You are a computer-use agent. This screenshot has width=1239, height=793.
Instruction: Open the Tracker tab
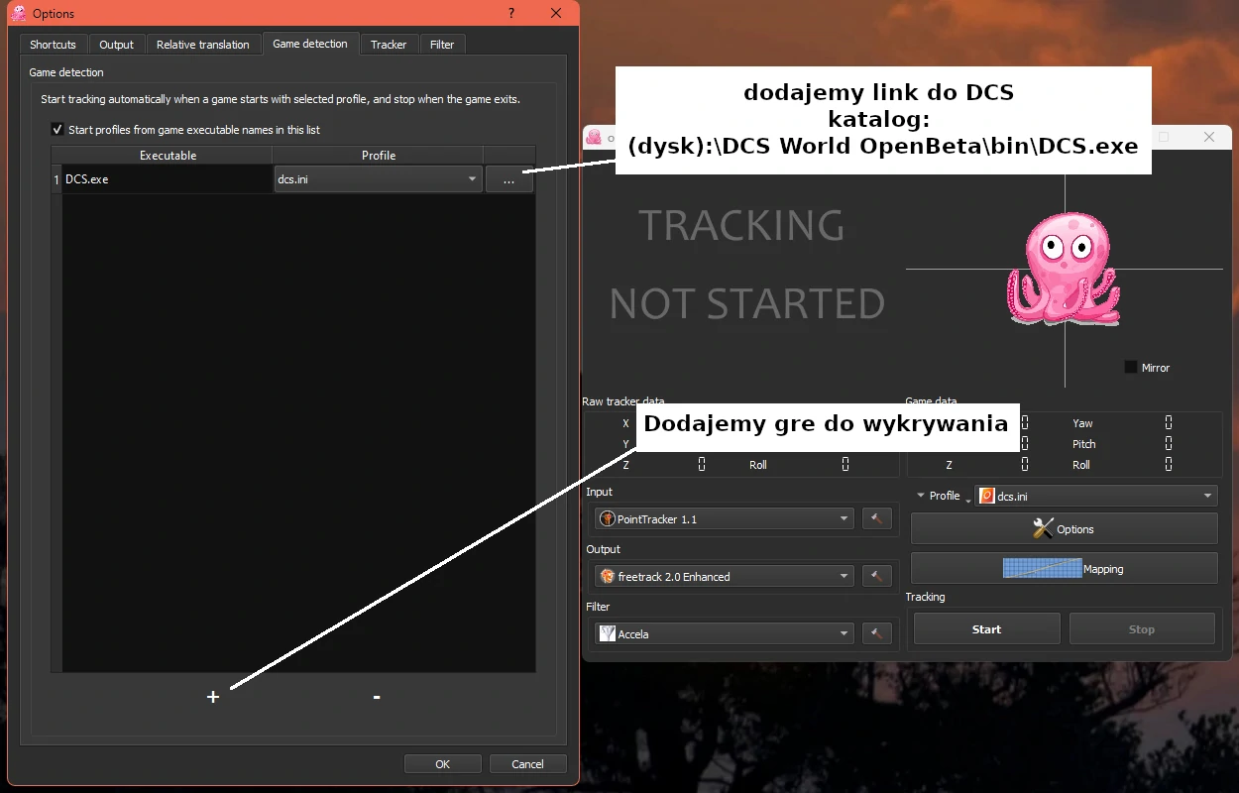(x=389, y=45)
